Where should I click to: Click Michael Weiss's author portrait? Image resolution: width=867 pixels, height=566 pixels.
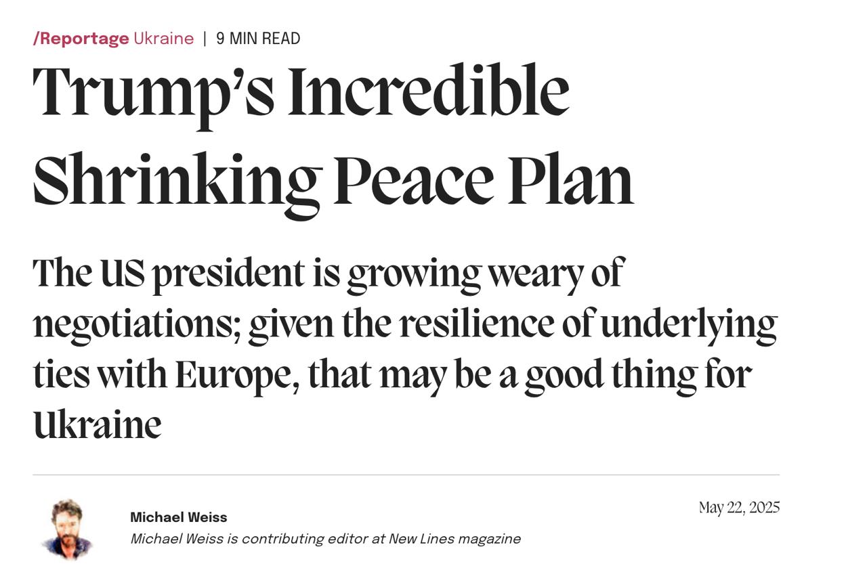tap(67, 529)
